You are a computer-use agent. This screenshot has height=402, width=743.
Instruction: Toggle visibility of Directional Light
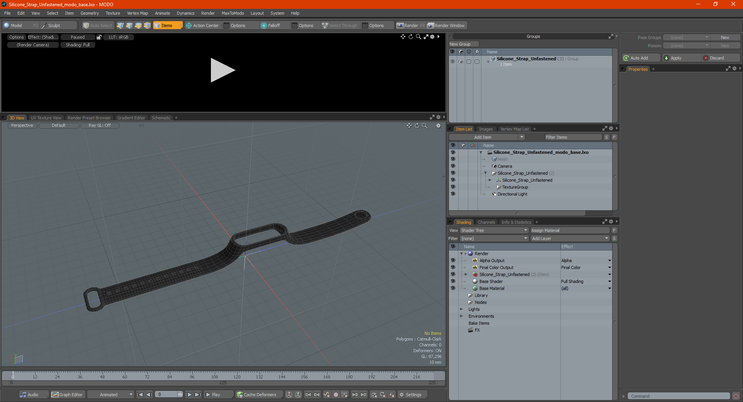click(x=453, y=194)
